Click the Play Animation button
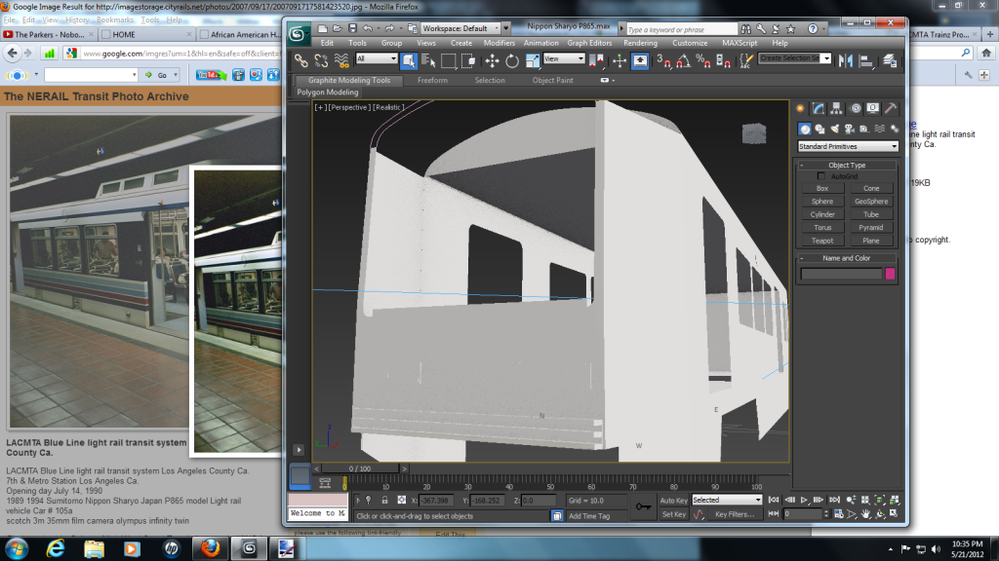Screen dimensions: 999x561 tap(804, 501)
